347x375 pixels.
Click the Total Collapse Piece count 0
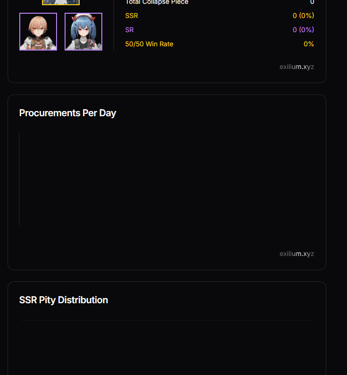312,2
